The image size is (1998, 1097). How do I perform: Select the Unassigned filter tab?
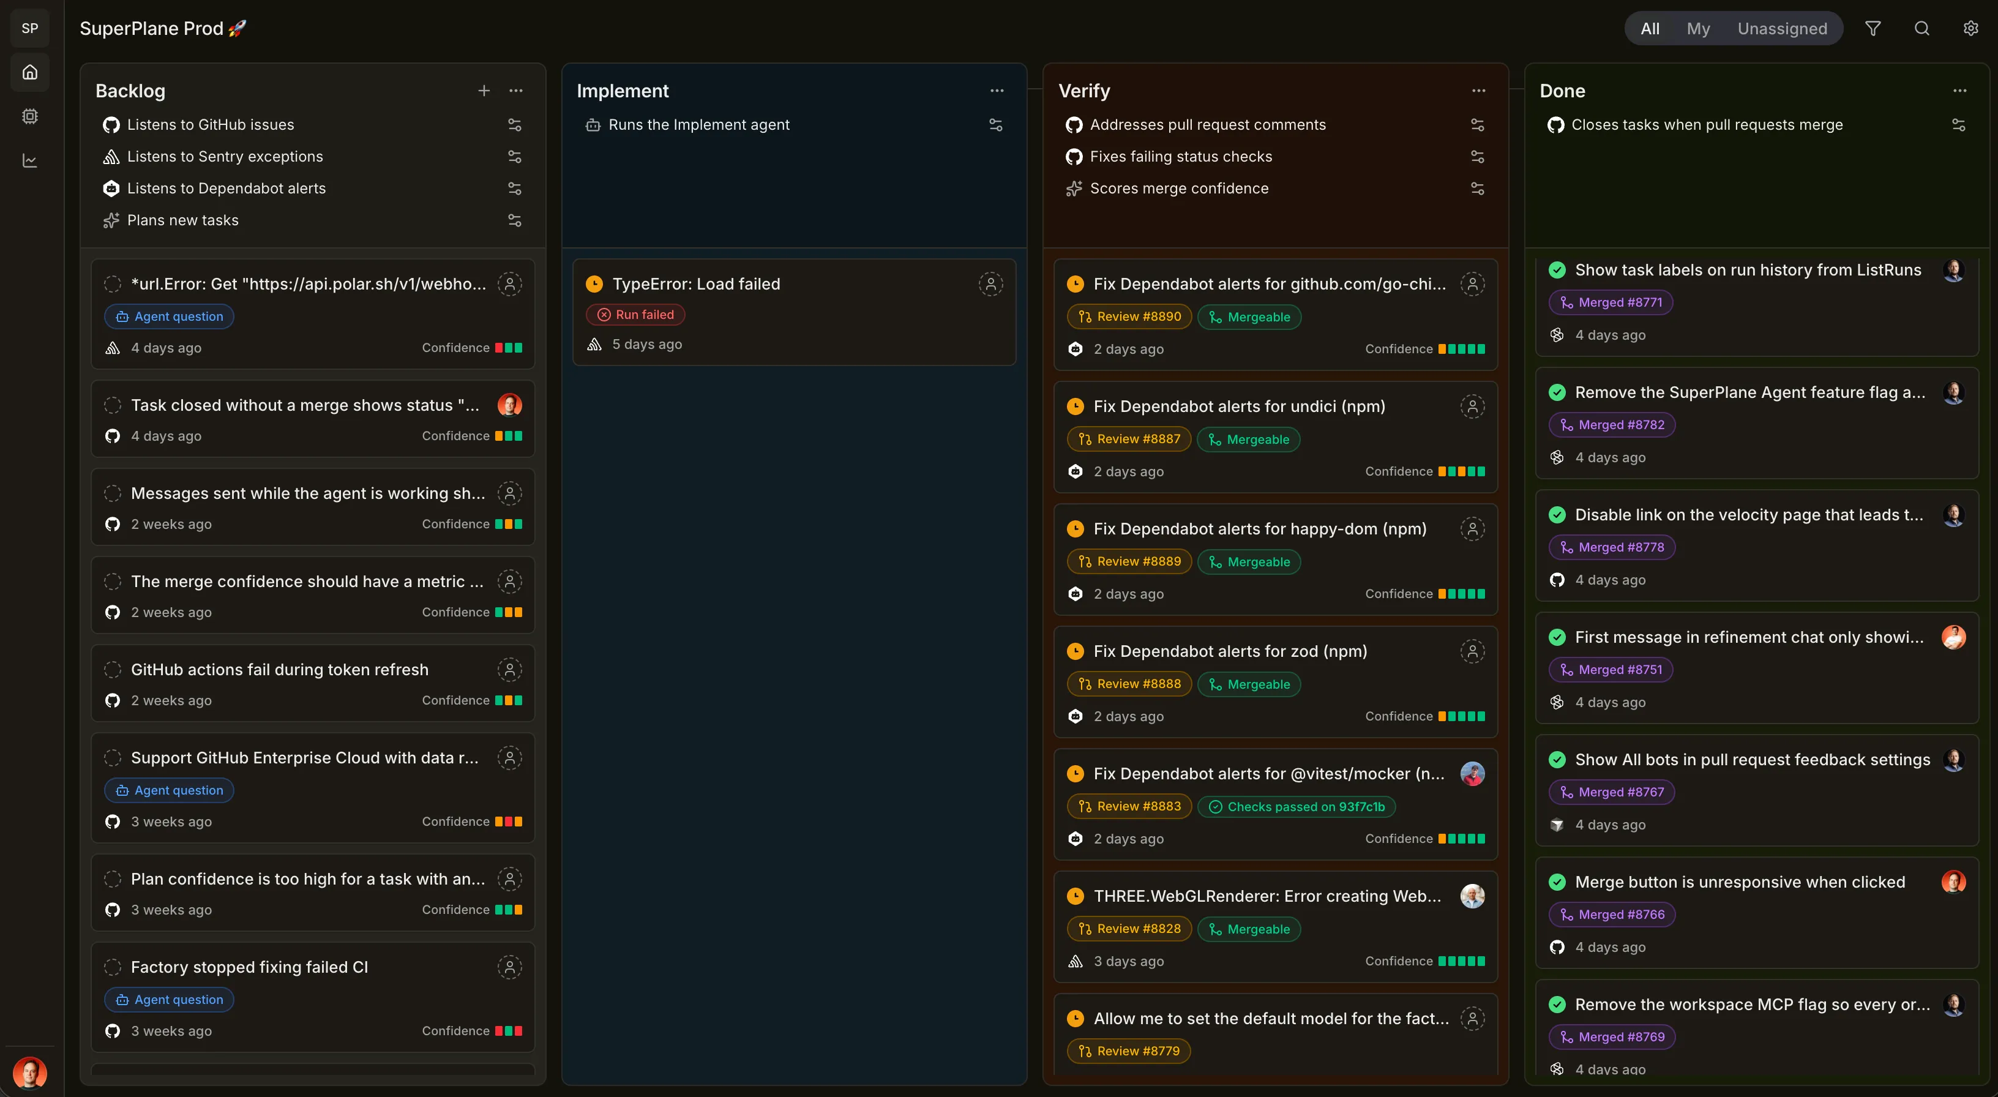[x=1783, y=29]
